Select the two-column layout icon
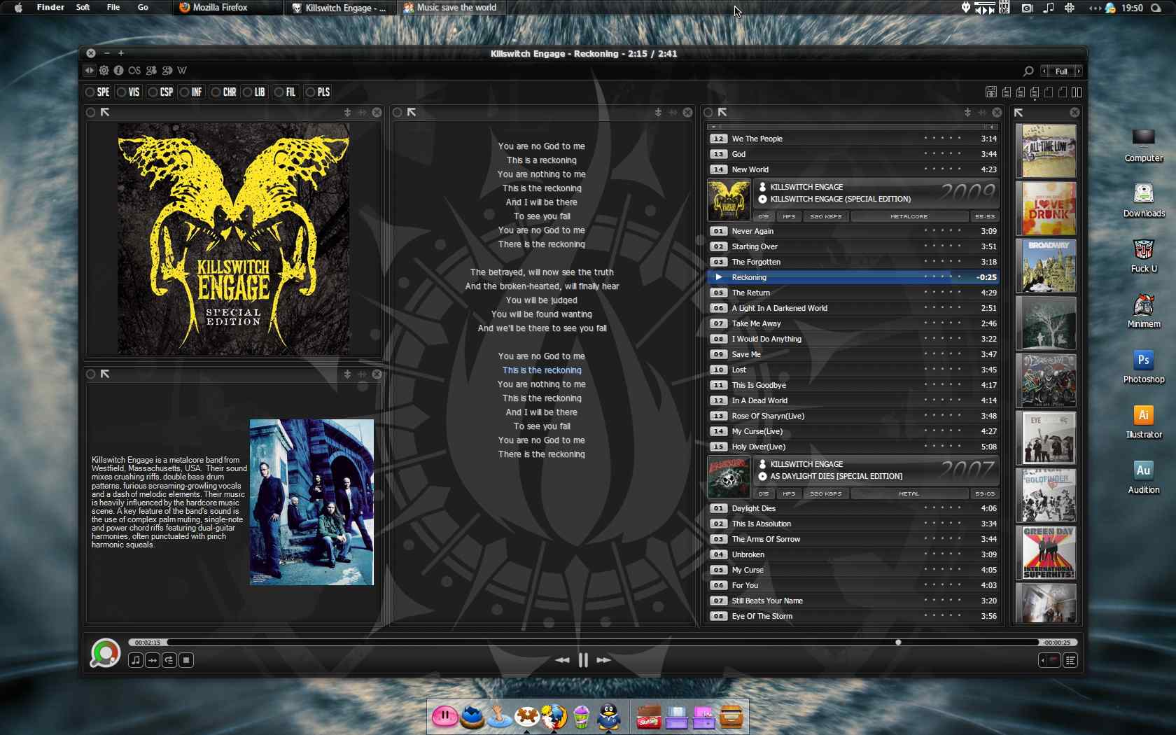The image size is (1176, 735). pyautogui.click(x=1077, y=92)
